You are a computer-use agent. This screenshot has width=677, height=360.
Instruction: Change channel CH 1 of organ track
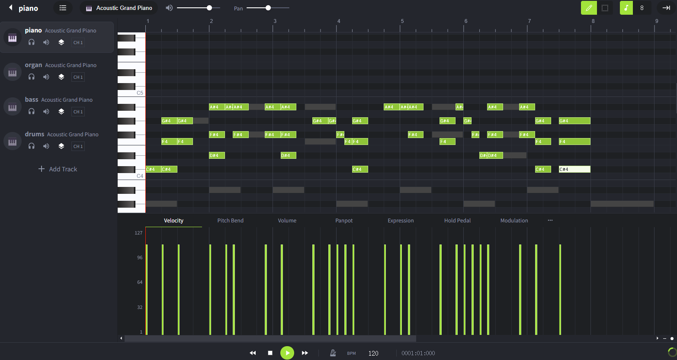[x=78, y=77]
